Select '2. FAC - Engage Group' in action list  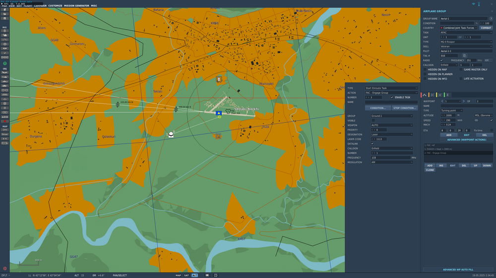458,153
